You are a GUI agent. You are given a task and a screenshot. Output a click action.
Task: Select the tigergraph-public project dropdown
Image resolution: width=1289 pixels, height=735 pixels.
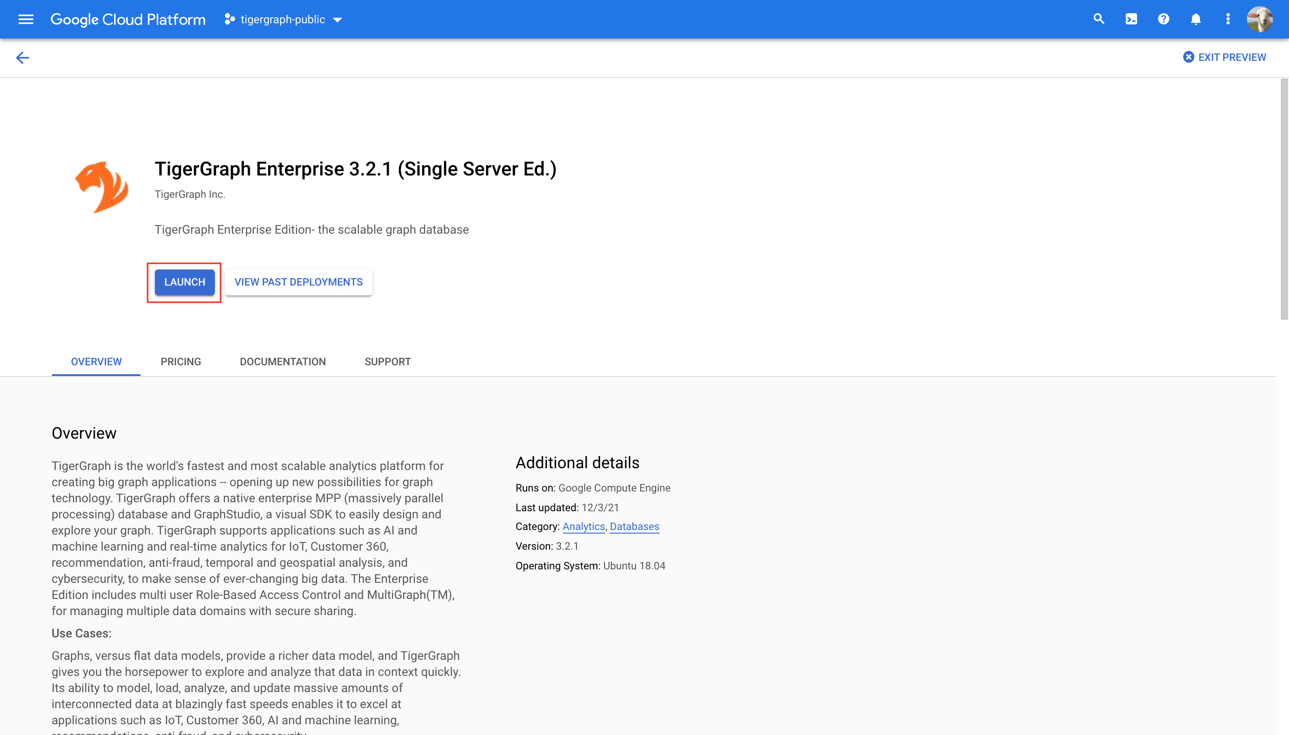tap(283, 19)
